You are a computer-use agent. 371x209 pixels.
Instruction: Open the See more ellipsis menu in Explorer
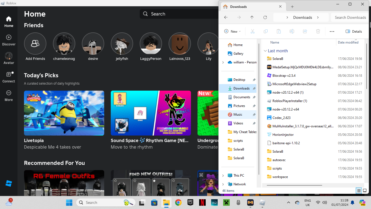coord(332,31)
